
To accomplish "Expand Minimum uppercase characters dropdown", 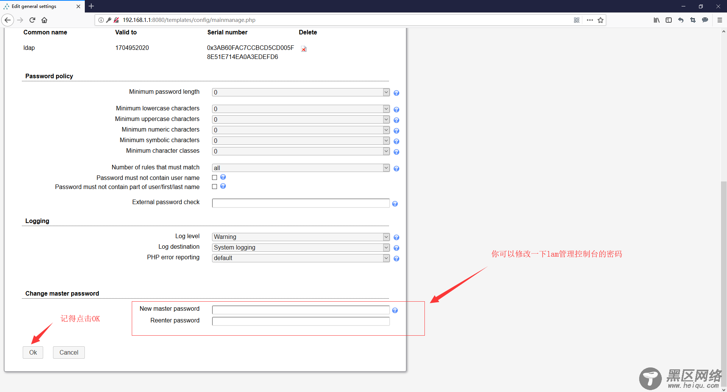I will point(301,119).
